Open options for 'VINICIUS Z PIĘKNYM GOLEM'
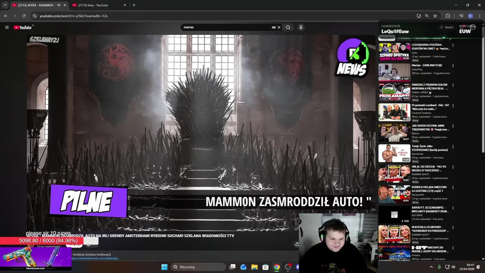This screenshot has height=273, width=485. [x=453, y=85]
